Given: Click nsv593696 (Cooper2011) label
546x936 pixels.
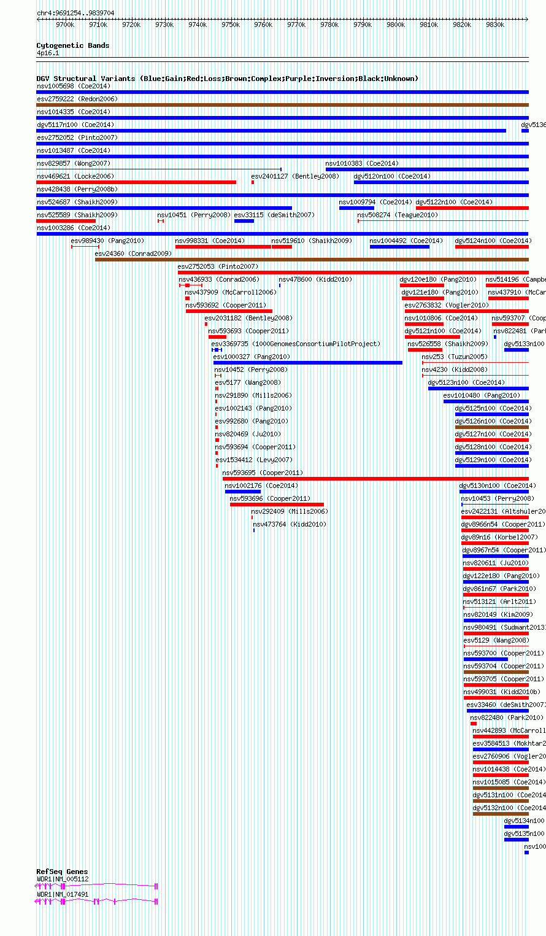Looking at the screenshot, I should 271,498.
